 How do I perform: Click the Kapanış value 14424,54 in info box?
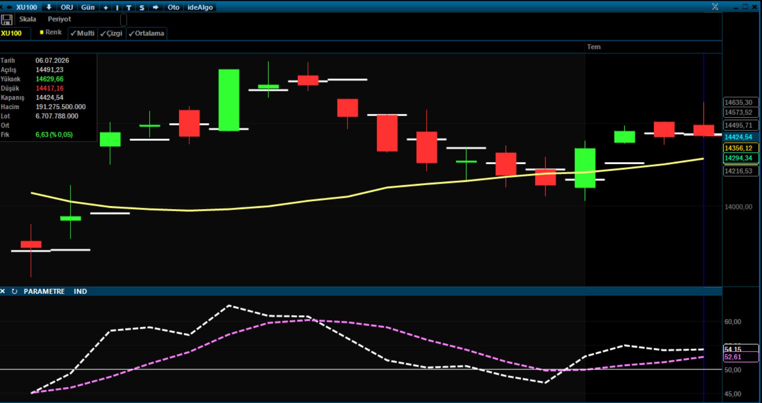click(x=49, y=98)
